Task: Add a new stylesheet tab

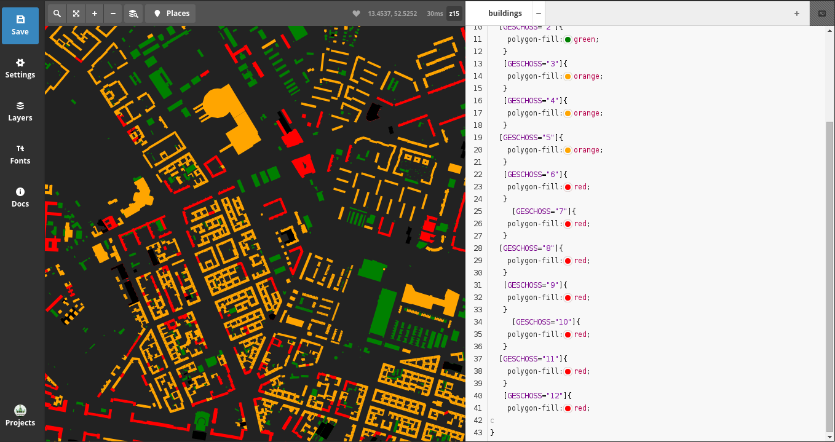Action: click(797, 13)
